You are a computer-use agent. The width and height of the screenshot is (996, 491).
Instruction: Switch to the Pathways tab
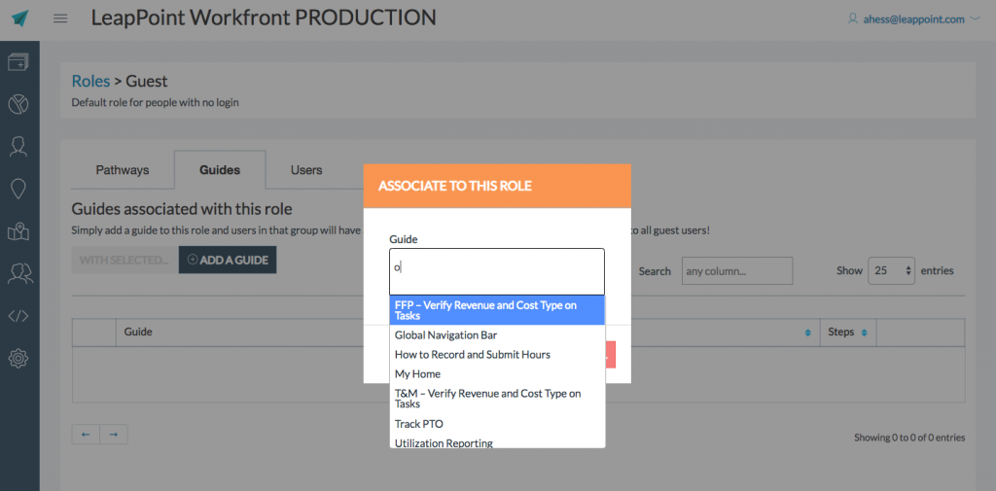coord(123,170)
